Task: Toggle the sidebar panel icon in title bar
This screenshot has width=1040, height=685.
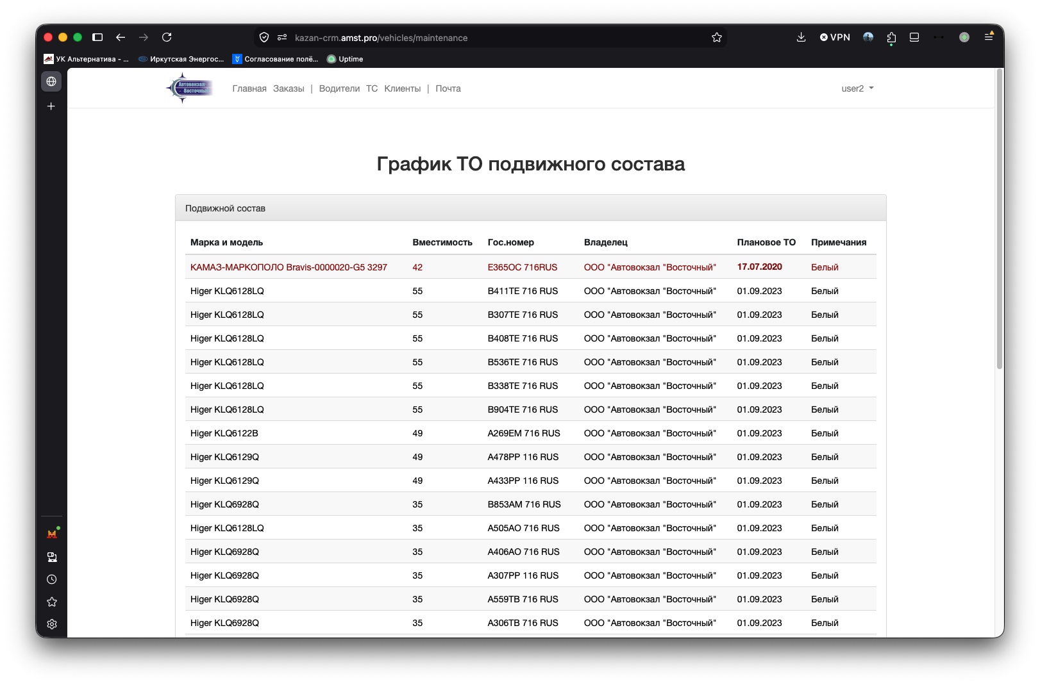Action: (x=97, y=37)
